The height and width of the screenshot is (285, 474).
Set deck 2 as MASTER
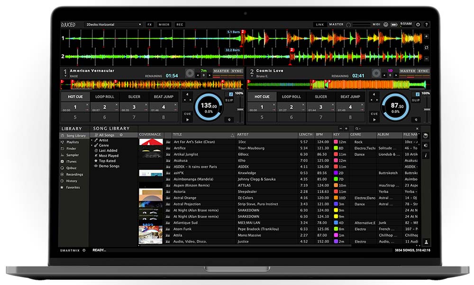(408, 71)
